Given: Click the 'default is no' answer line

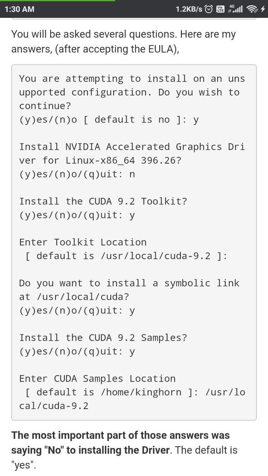Looking at the screenshot, I should coord(109,120).
